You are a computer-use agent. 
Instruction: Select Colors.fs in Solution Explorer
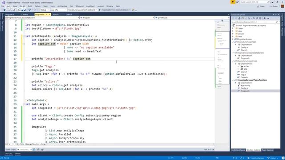pyautogui.click(x=244, y=77)
